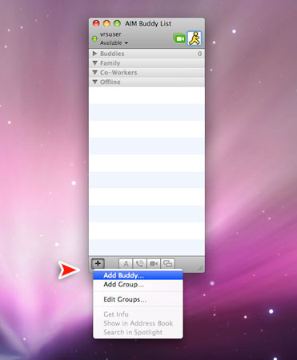Start an audio chat with the phone icon
Image resolution: width=297 pixels, height=360 pixels.
click(x=139, y=264)
